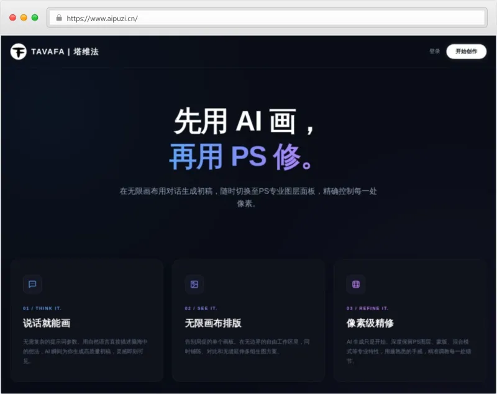
Task: Click the gradient headline 再用 PS 修。
Action: coord(242,157)
